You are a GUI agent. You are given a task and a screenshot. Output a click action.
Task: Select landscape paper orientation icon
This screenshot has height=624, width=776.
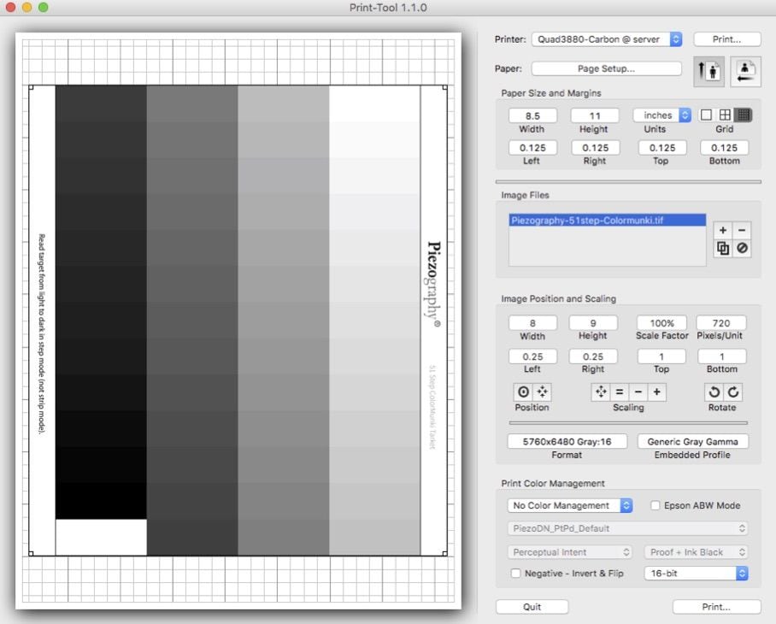point(746,71)
